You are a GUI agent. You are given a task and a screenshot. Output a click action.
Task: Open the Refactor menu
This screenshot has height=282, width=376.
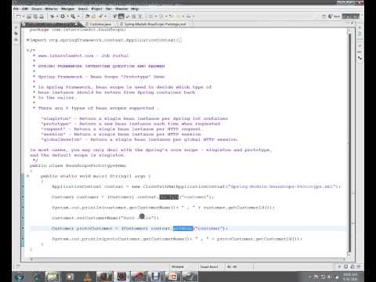51,9
